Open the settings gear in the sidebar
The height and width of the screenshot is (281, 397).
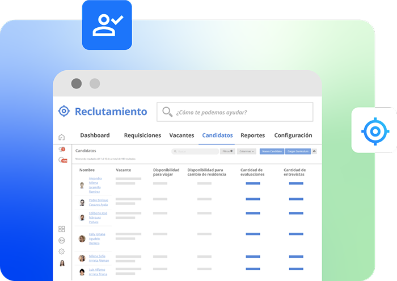61,252
